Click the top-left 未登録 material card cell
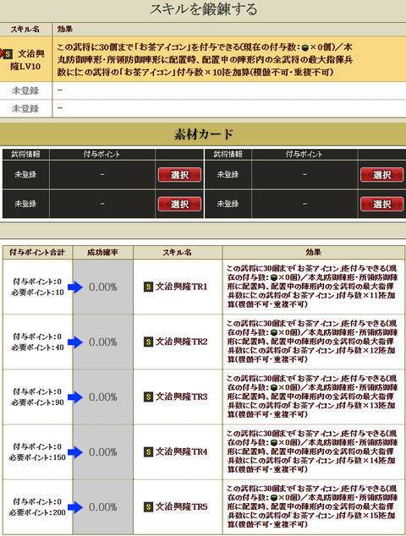The height and width of the screenshot is (536, 406). click(x=25, y=175)
